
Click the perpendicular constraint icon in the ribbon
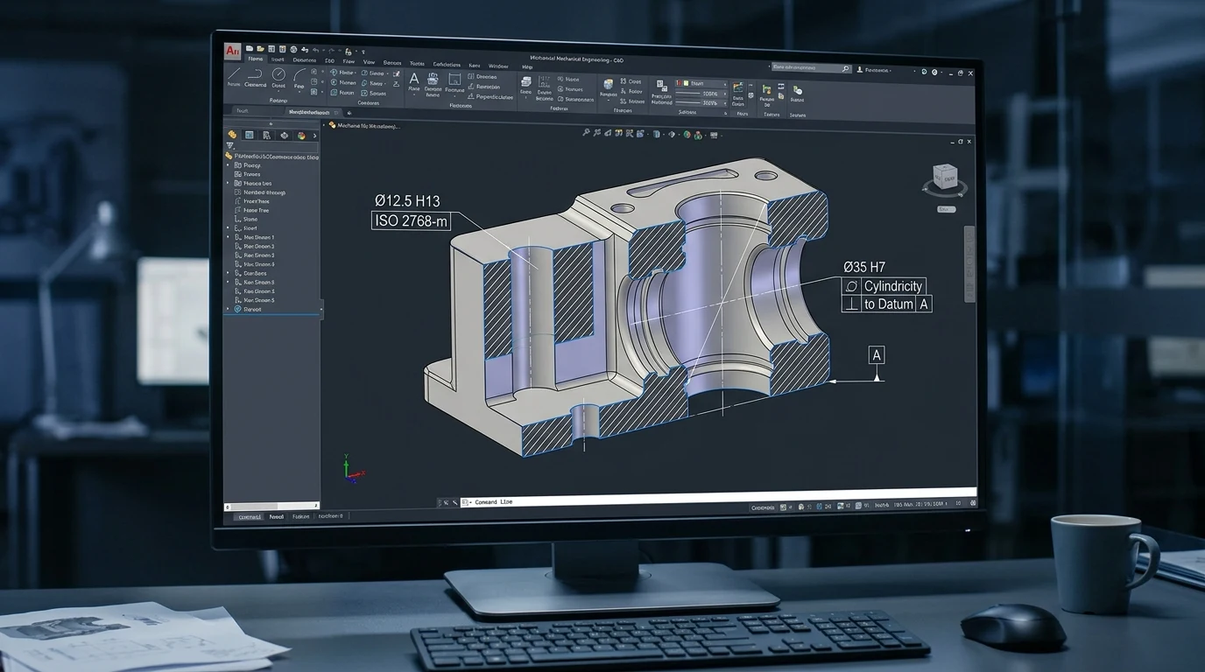coord(471,97)
